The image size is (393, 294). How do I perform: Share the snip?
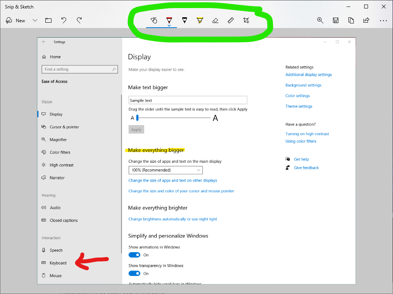(366, 20)
